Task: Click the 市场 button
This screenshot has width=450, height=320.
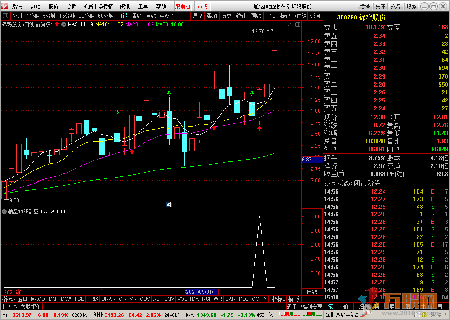Action: tap(203, 6)
